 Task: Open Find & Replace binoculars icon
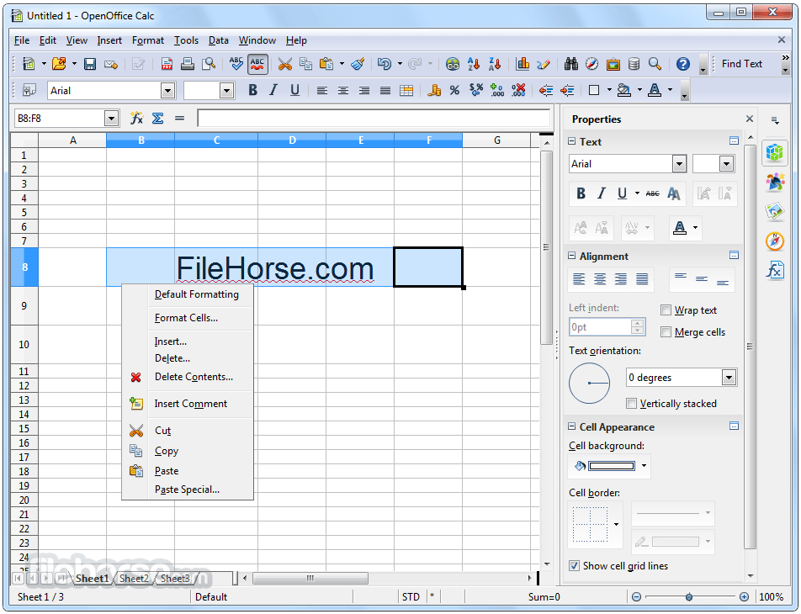click(570, 64)
